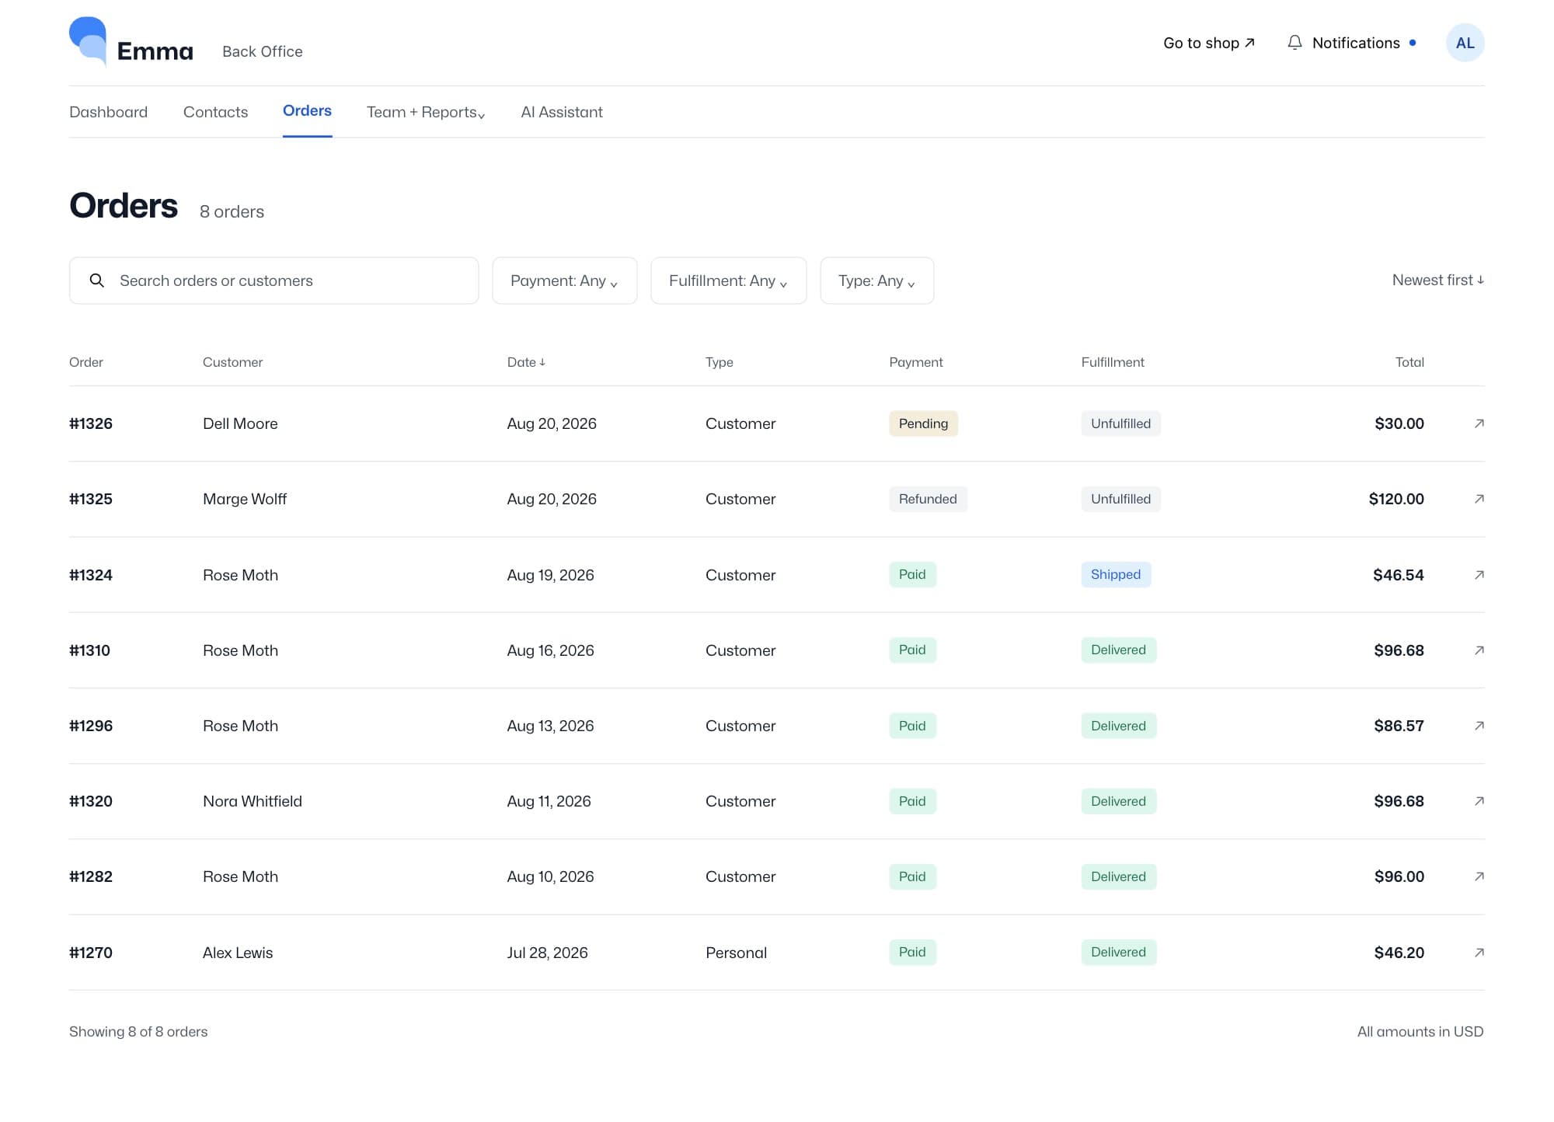This screenshot has height=1122, width=1554.
Task: Select the Orders tab
Action: [x=307, y=110]
